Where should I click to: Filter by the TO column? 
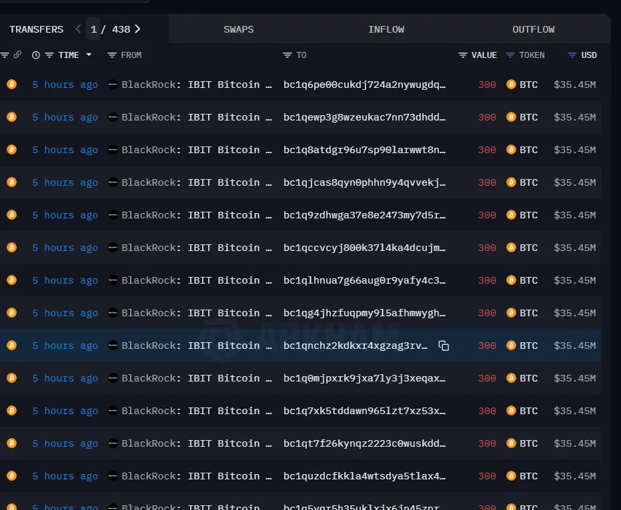click(x=287, y=55)
